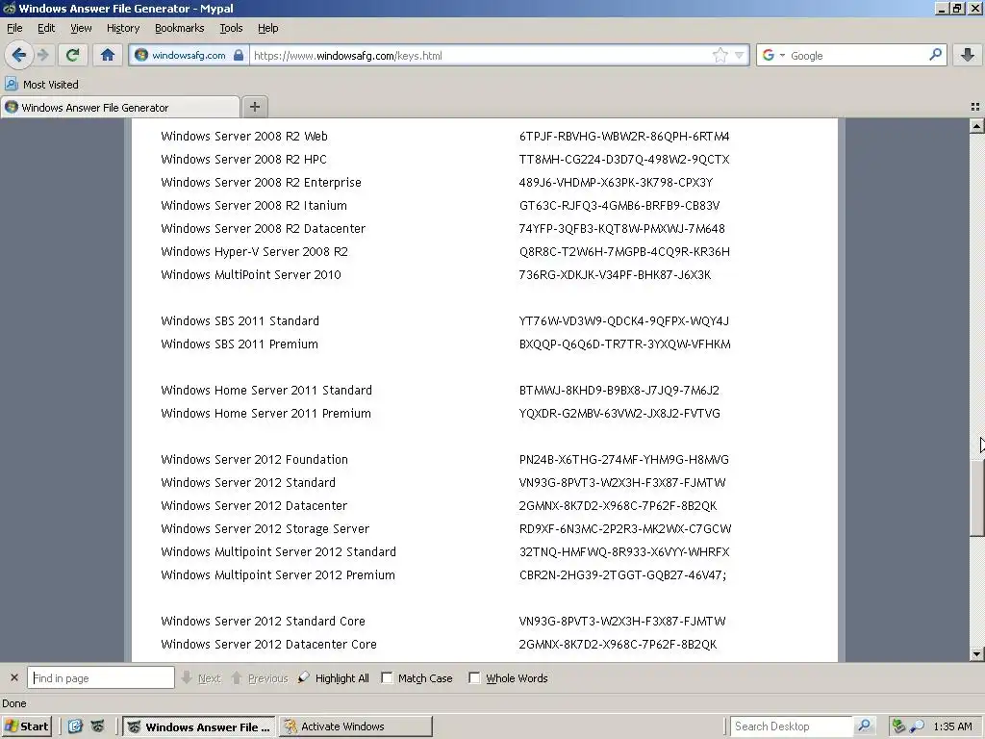
Task: Click the Forward arrow button
Action: [x=42, y=55]
